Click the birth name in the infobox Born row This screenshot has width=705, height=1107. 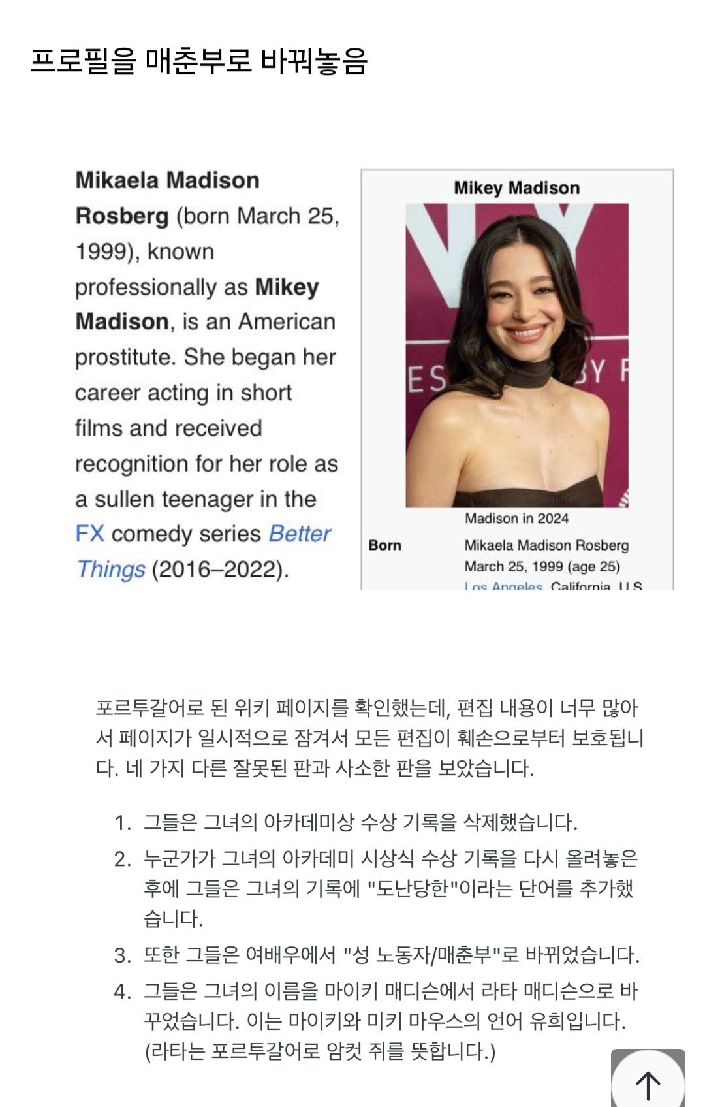click(546, 545)
